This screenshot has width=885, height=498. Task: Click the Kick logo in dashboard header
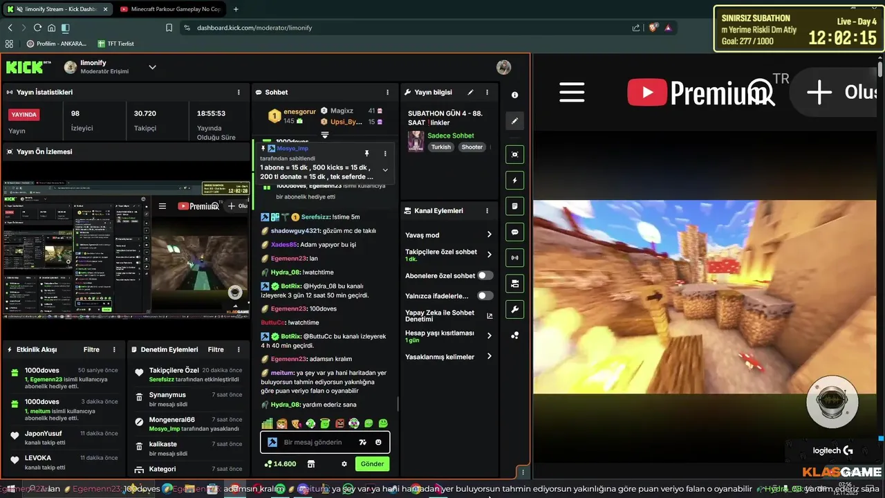(28, 67)
